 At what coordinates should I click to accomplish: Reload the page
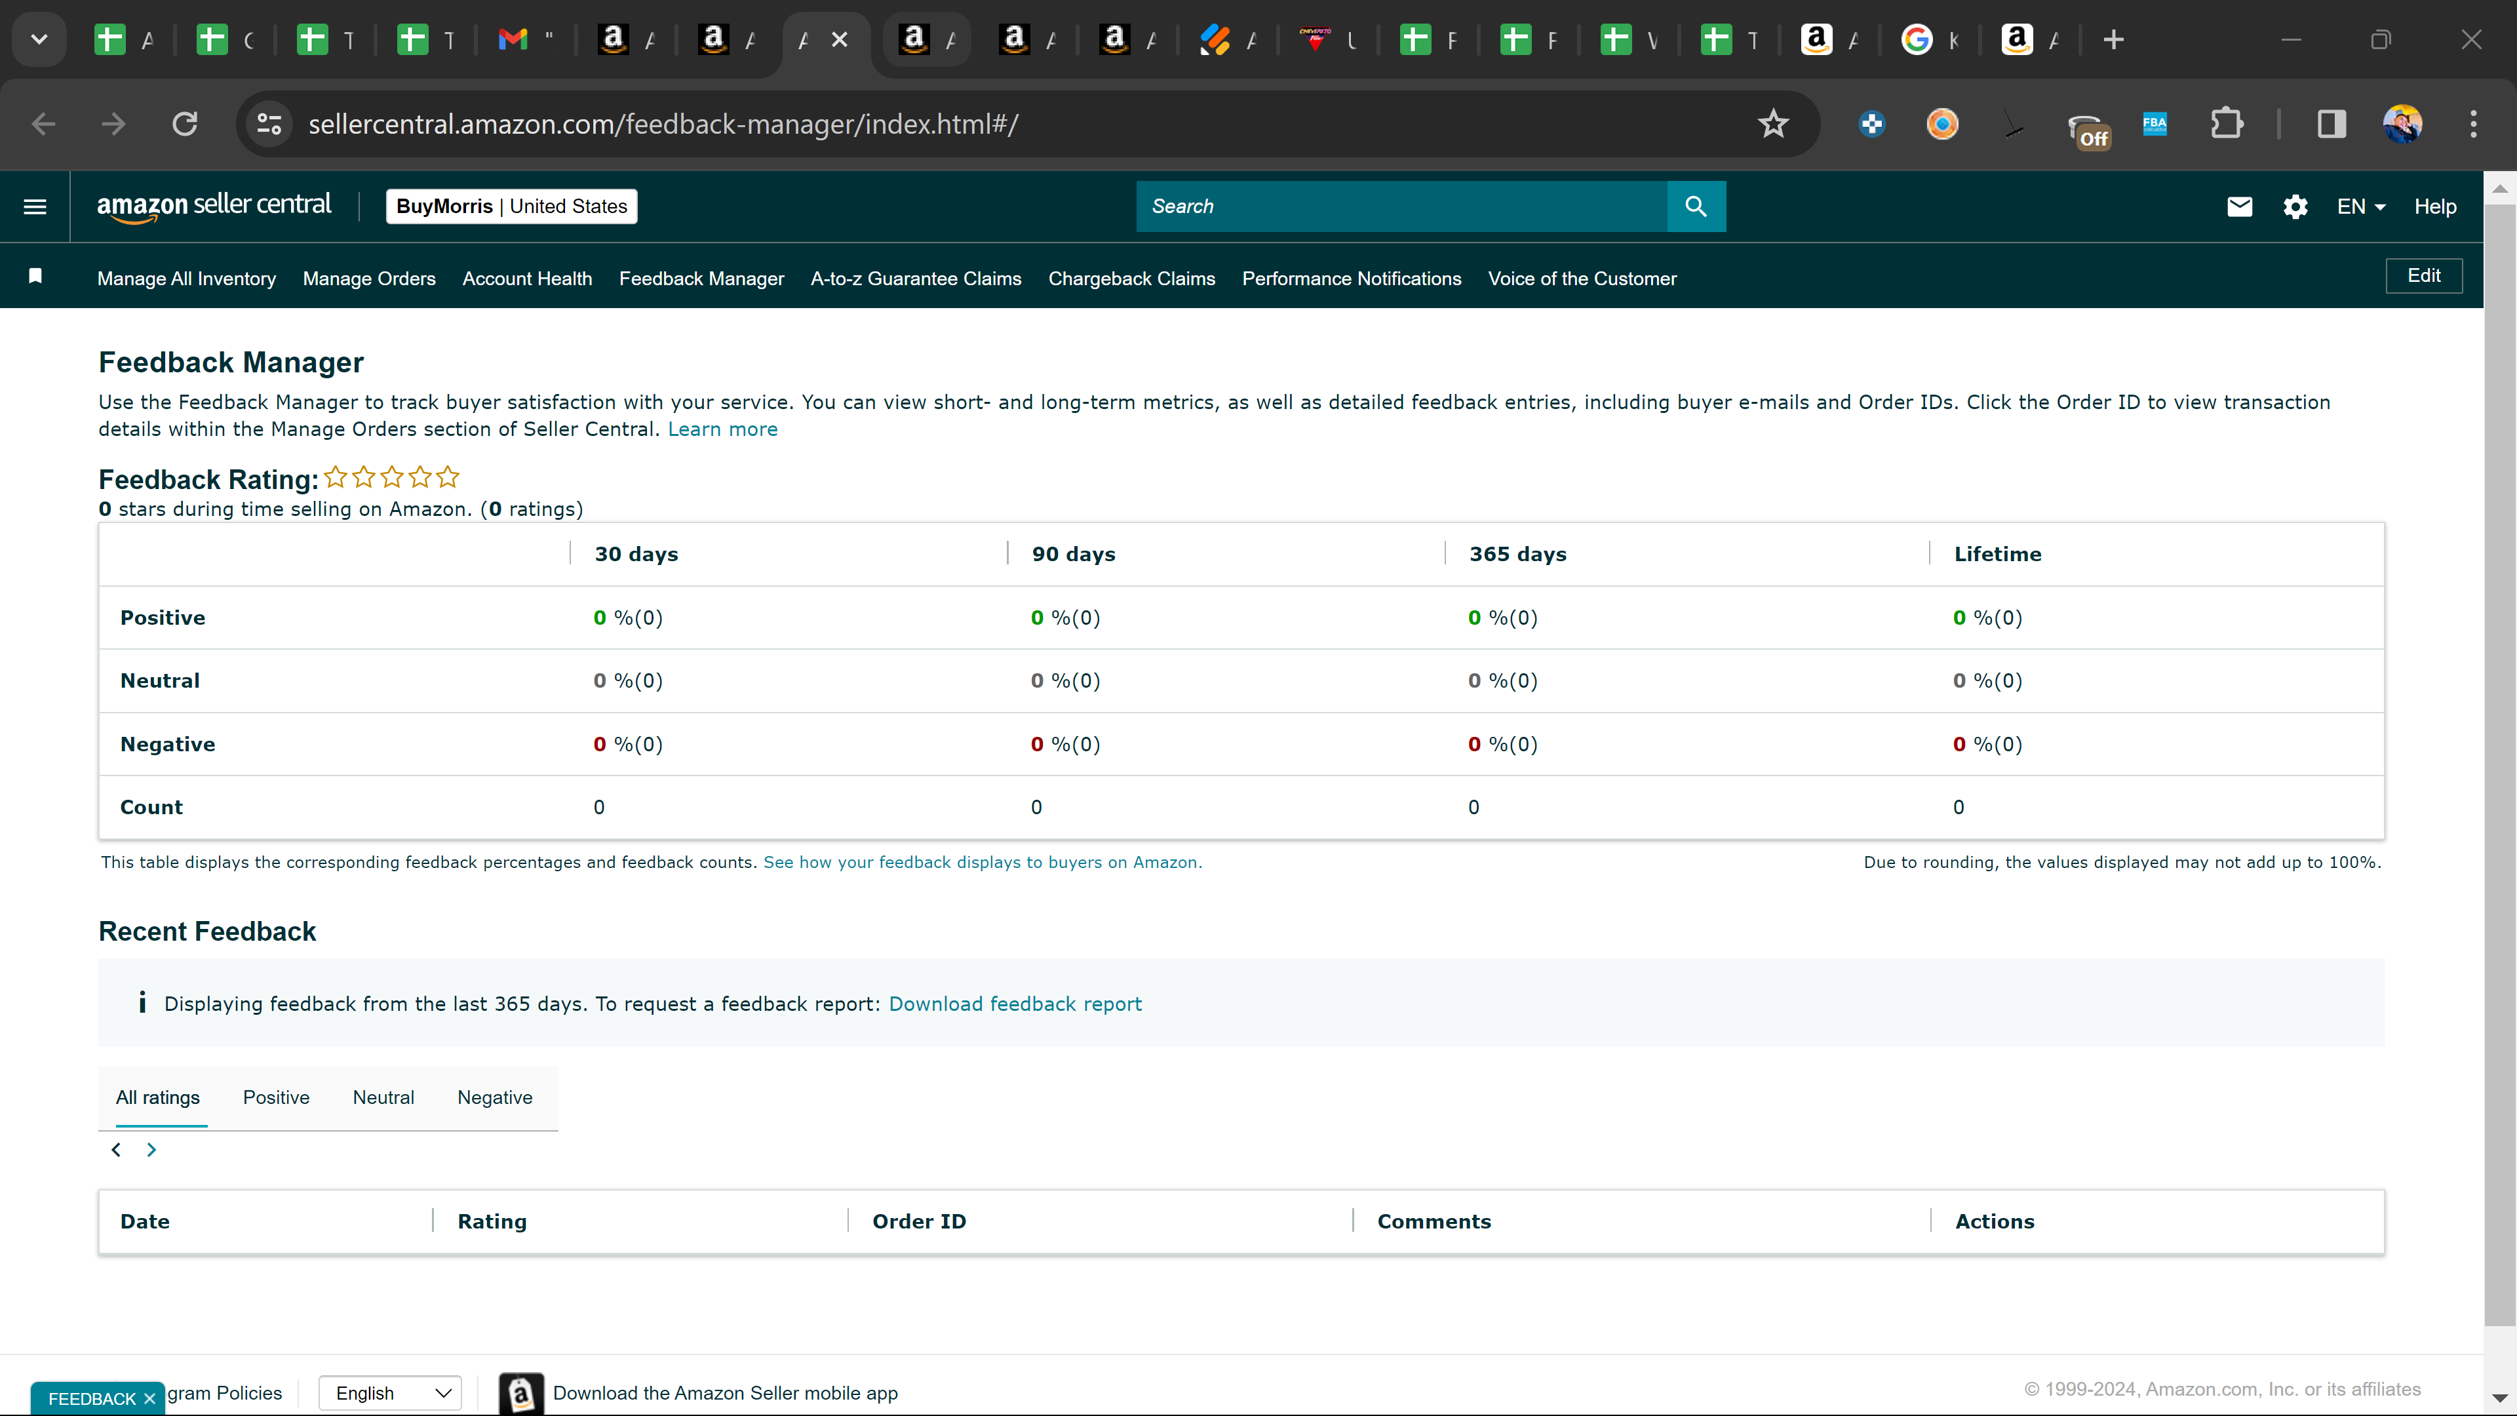(x=185, y=124)
